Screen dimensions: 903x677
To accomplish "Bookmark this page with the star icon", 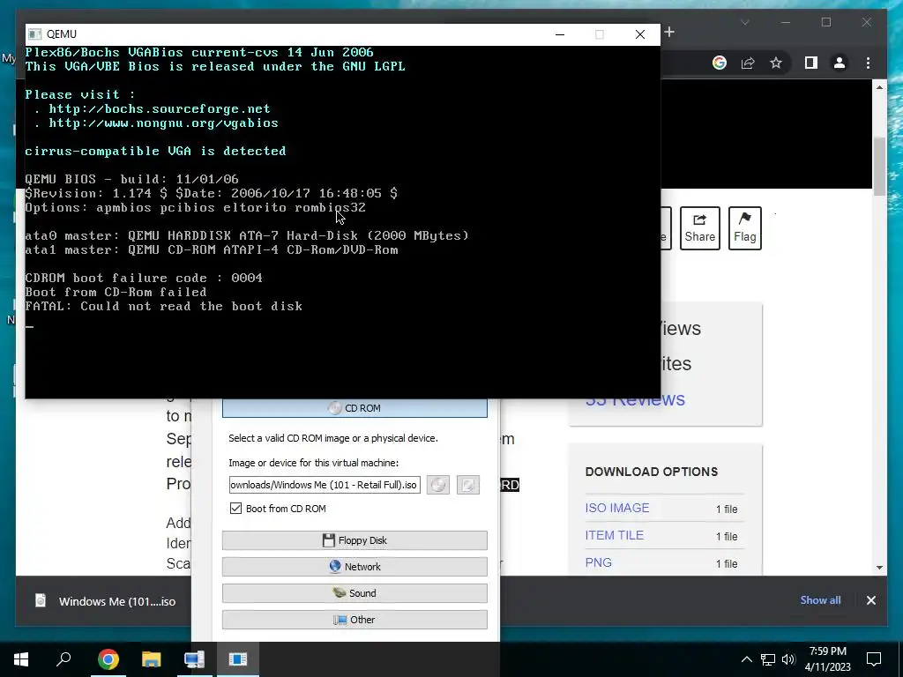I will [776, 63].
